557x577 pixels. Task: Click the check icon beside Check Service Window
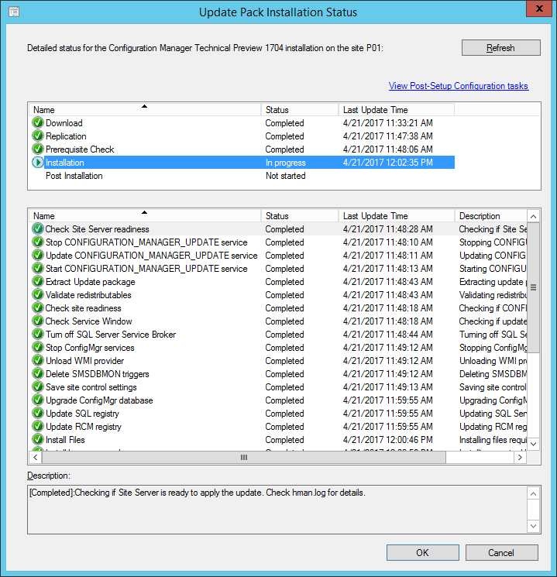37,321
